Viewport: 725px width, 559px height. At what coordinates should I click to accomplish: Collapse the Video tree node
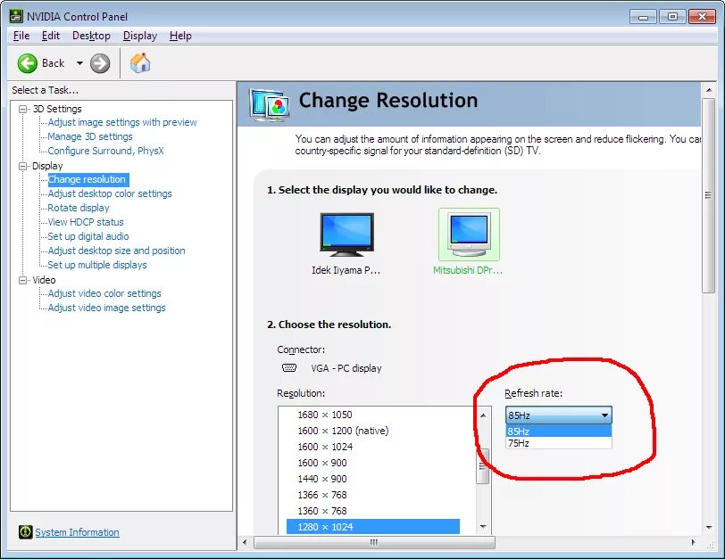coord(22,280)
